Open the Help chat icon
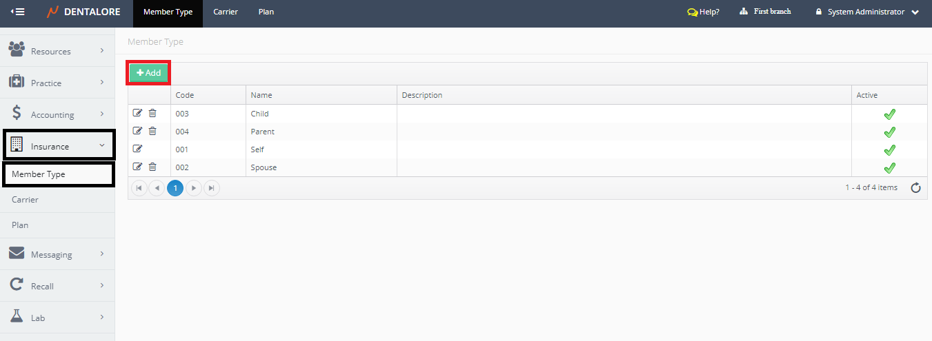The image size is (932, 341). pyautogui.click(x=693, y=12)
